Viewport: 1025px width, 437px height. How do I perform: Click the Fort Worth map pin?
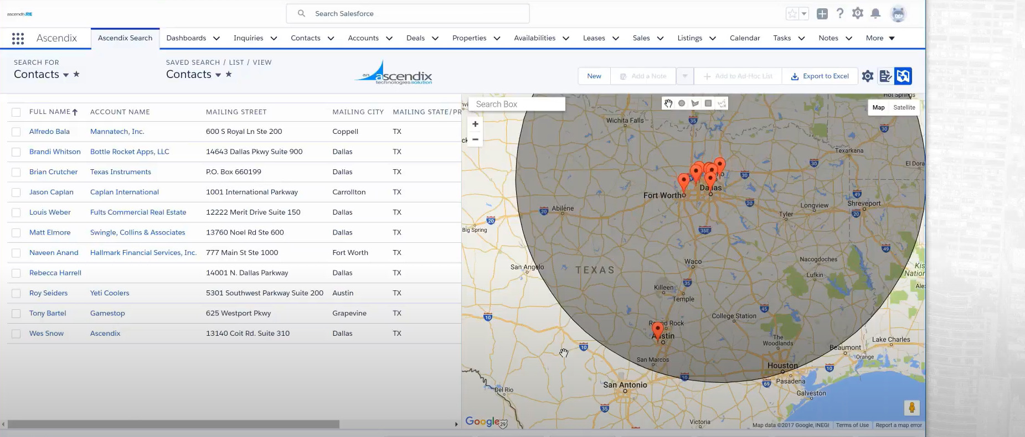tap(684, 183)
